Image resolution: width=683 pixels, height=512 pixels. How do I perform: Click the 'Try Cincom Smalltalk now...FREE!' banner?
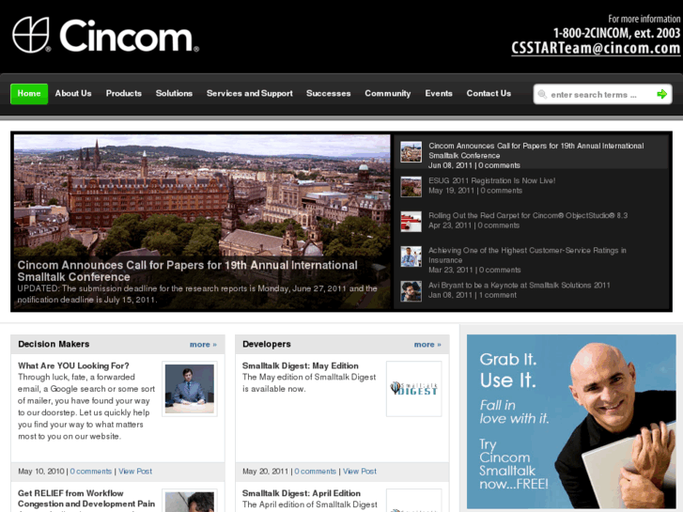click(x=571, y=422)
